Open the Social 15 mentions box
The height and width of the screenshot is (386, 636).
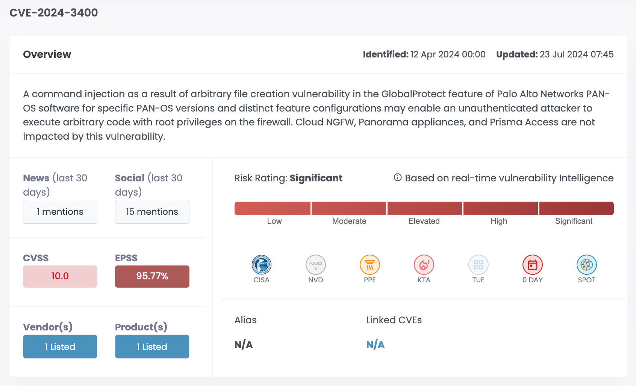[x=152, y=212]
